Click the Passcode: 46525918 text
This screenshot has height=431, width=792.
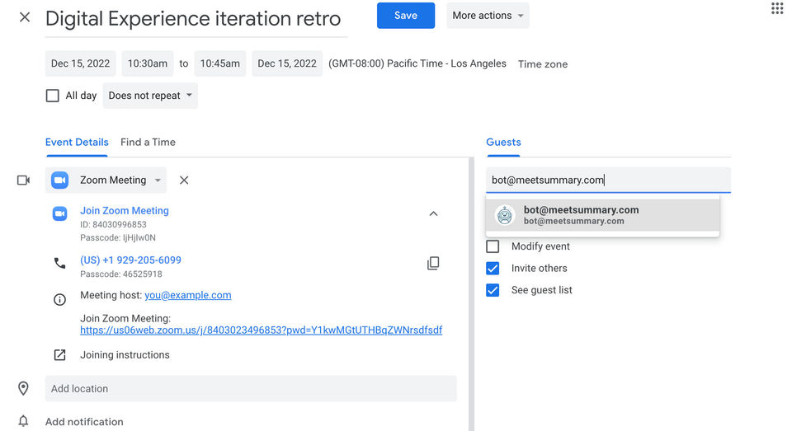(x=121, y=274)
